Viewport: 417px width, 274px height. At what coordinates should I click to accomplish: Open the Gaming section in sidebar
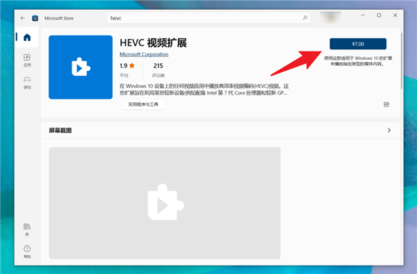pyautogui.click(x=27, y=83)
